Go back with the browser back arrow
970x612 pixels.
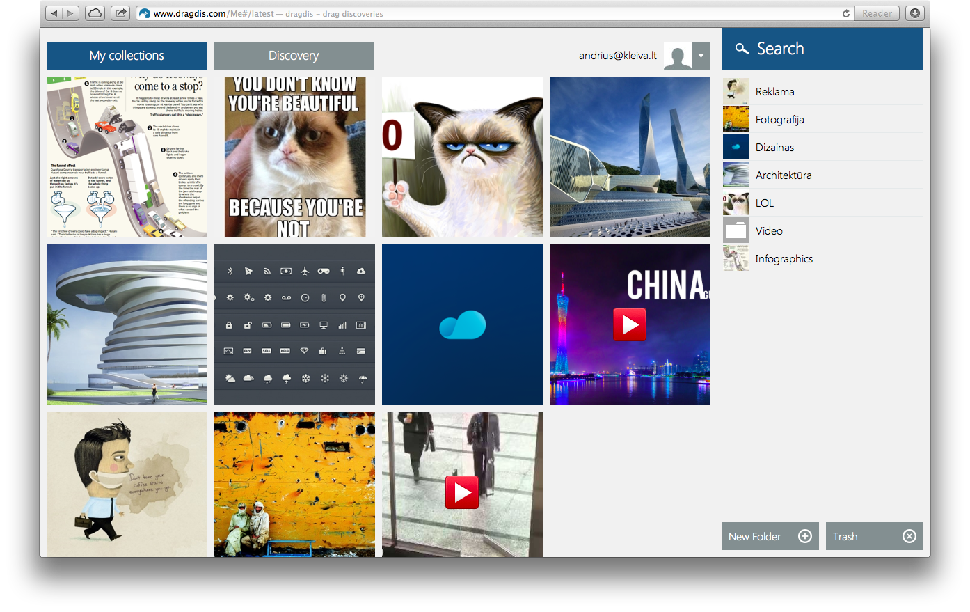pyautogui.click(x=55, y=13)
